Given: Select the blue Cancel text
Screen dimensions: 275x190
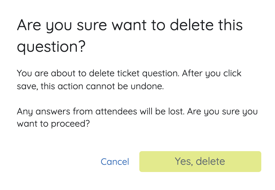Looking at the screenshot, I should pos(115,162).
